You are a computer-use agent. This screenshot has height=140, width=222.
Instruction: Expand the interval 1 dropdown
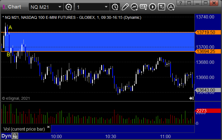[x=106, y=7]
